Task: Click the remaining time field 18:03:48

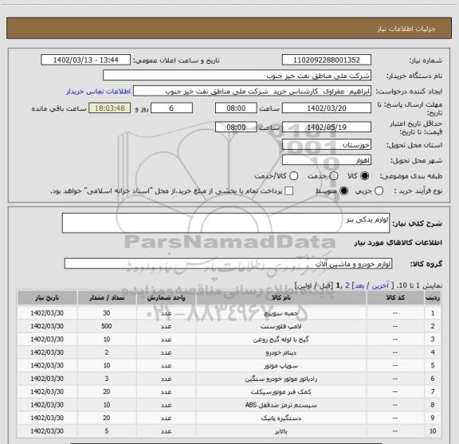Action: tap(110, 108)
